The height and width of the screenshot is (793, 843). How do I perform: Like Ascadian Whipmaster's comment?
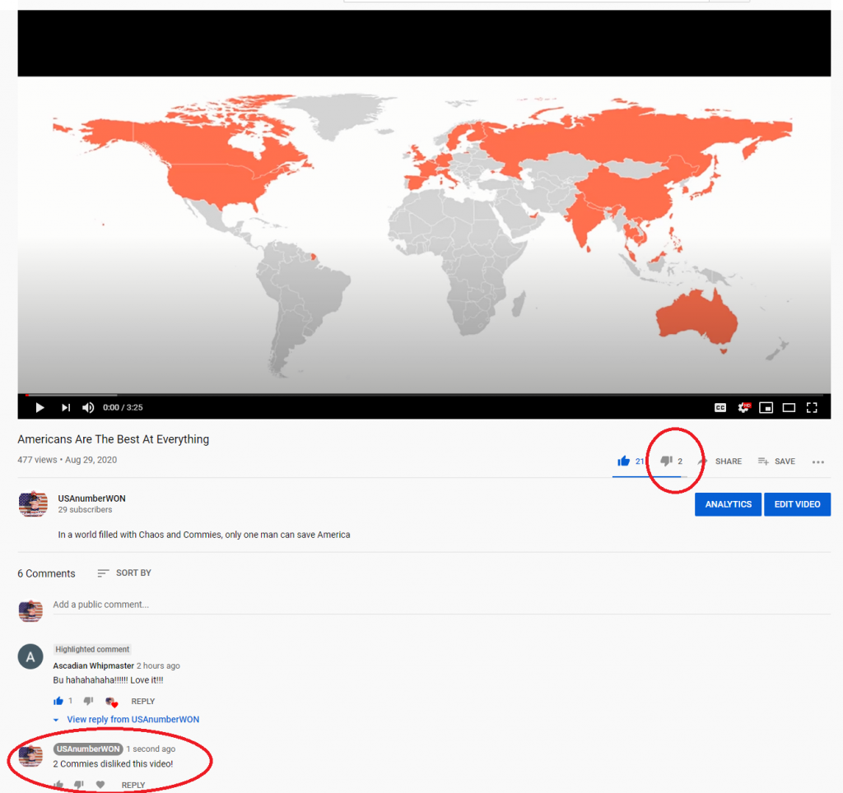pyautogui.click(x=58, y=701)
